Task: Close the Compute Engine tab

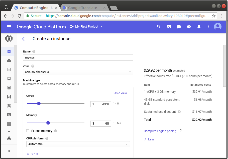Action: 56,8
